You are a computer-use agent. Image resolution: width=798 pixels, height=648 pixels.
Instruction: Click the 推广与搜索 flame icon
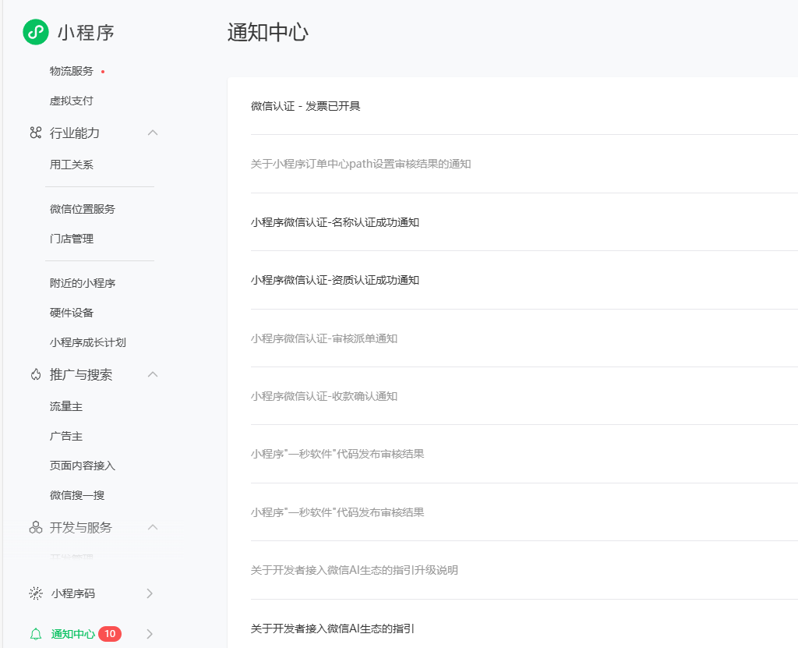click(x=36, y=374)
